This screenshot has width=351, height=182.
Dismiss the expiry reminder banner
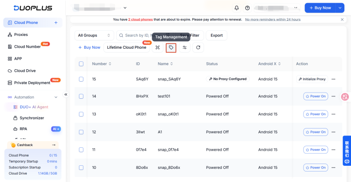pos(342,19)
